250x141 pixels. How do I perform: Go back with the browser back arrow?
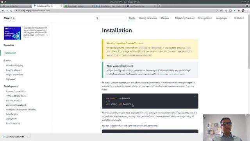[x=3, y=11]
